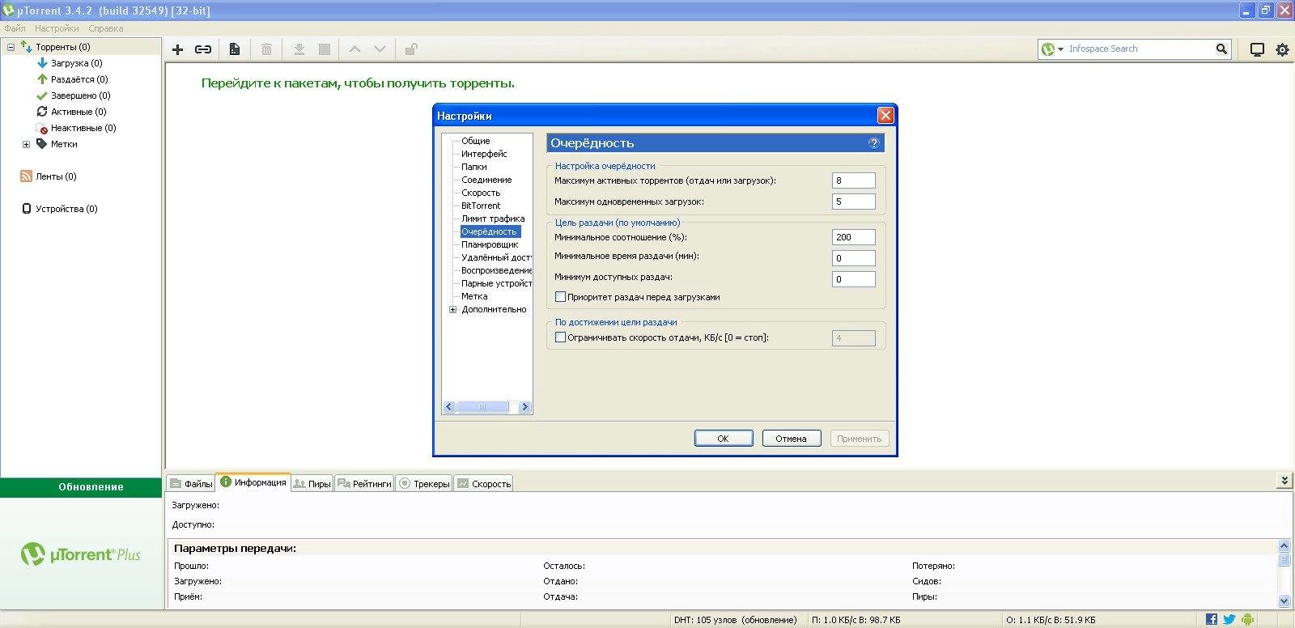Viewport: 1295px width, 628px height.
Task: Click the Максимум одновременных загрузок field
Action: pyautogui.click(x=854, y=202)
